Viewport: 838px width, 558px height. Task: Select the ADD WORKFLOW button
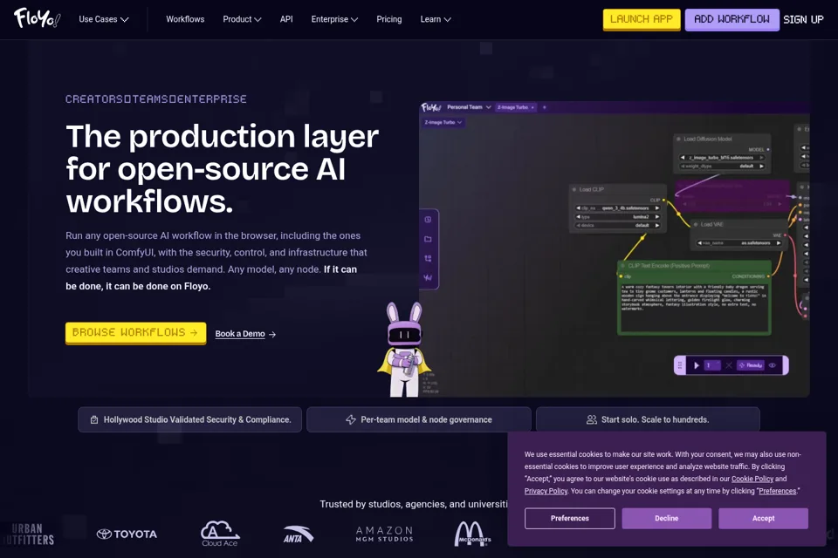coord(732,19)
